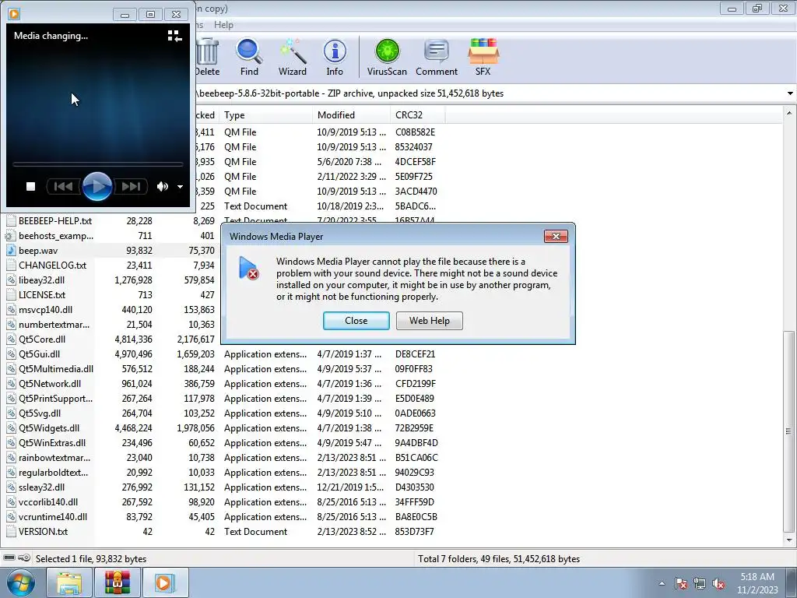This screenshot has height=598, width=797.
Task: Select Qt5Core.dll file icon
Action: 11,339
